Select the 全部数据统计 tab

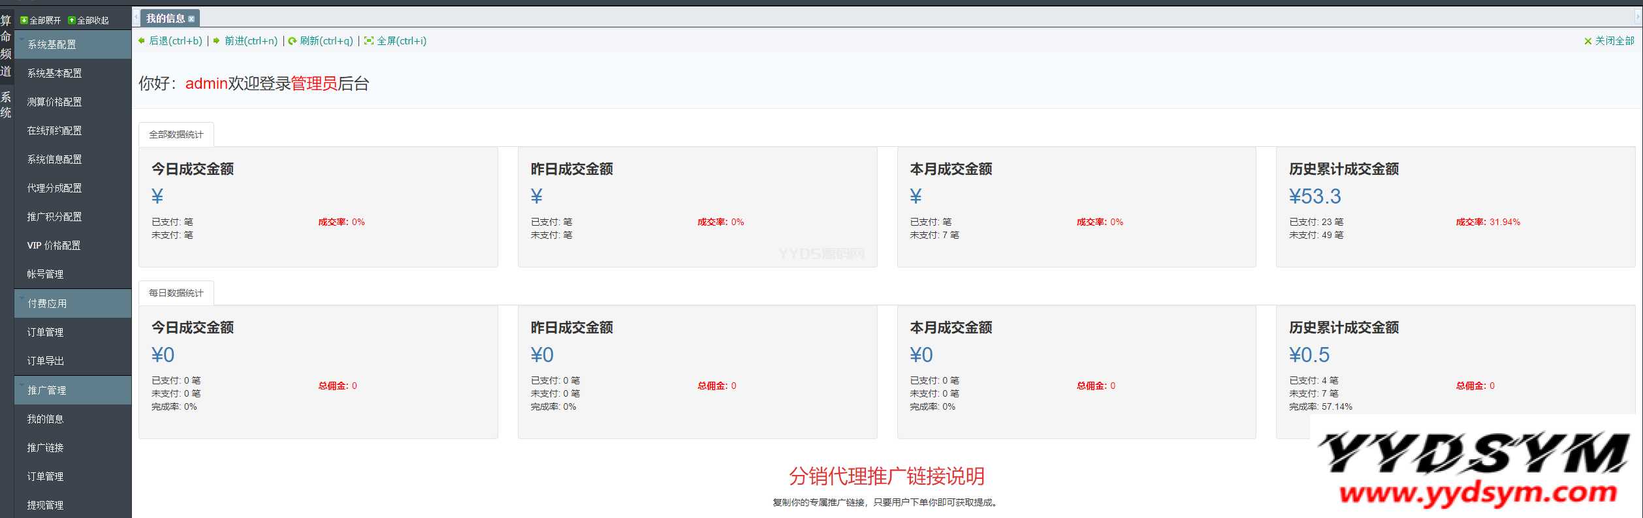(x=176, y=134)
